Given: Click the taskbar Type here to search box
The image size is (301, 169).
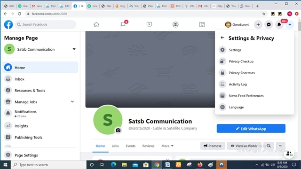Looking at the screenshot, I should [48, 165].
